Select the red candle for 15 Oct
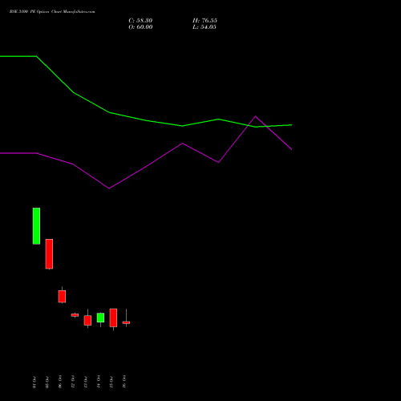Image resolution: width=401 pixels, height=401 pixels. (113, 318)
